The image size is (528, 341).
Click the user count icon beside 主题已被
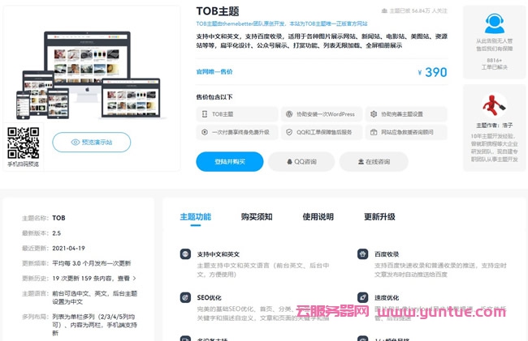point(384,11)
